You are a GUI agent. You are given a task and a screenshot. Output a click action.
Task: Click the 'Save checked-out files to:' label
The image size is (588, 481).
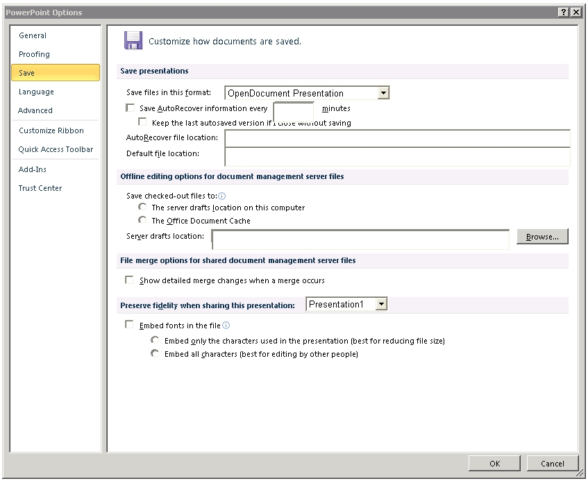[x=171, y=196]
